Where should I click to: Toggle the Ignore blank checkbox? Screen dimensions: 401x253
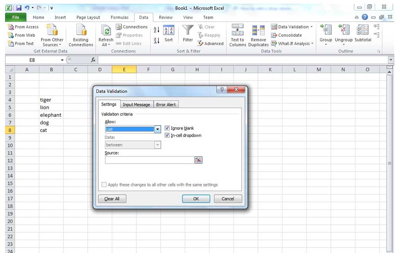click(168, 128)
